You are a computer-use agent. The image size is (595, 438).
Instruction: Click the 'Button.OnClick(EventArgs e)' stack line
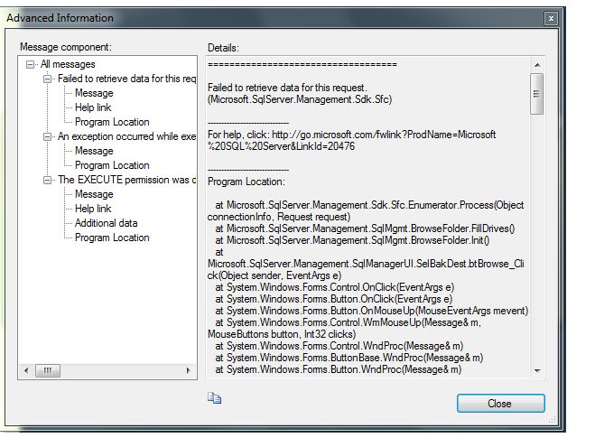pos(334,299)
